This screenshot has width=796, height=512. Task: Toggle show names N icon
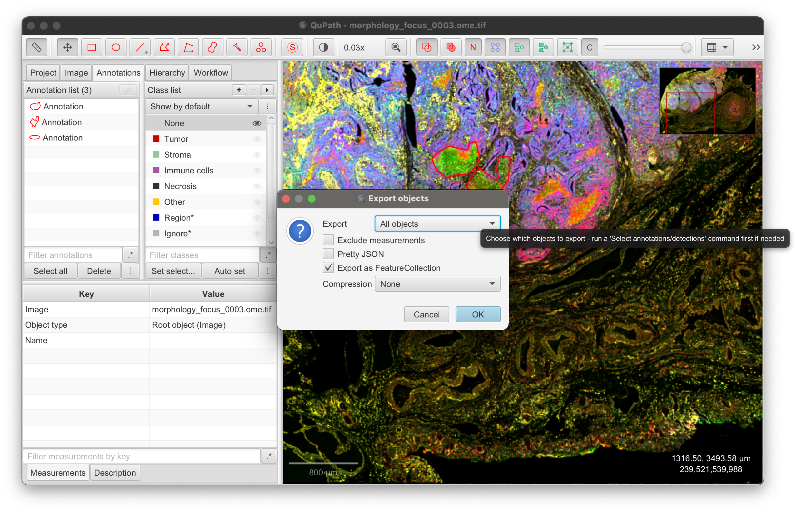472,48
